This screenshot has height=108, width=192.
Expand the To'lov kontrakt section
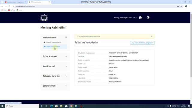55,56
